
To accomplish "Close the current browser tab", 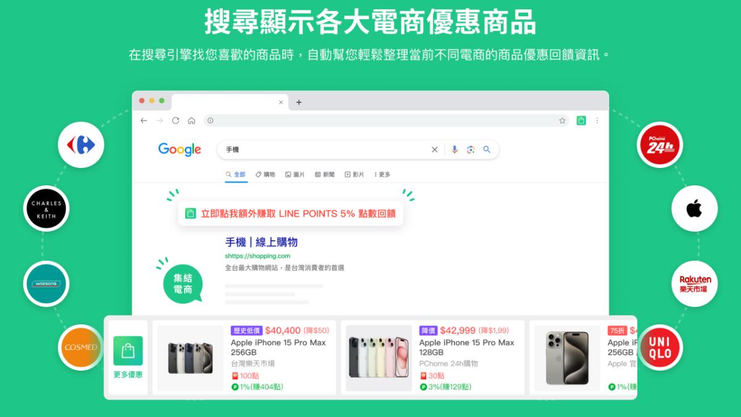I will [x=281, y=102].
